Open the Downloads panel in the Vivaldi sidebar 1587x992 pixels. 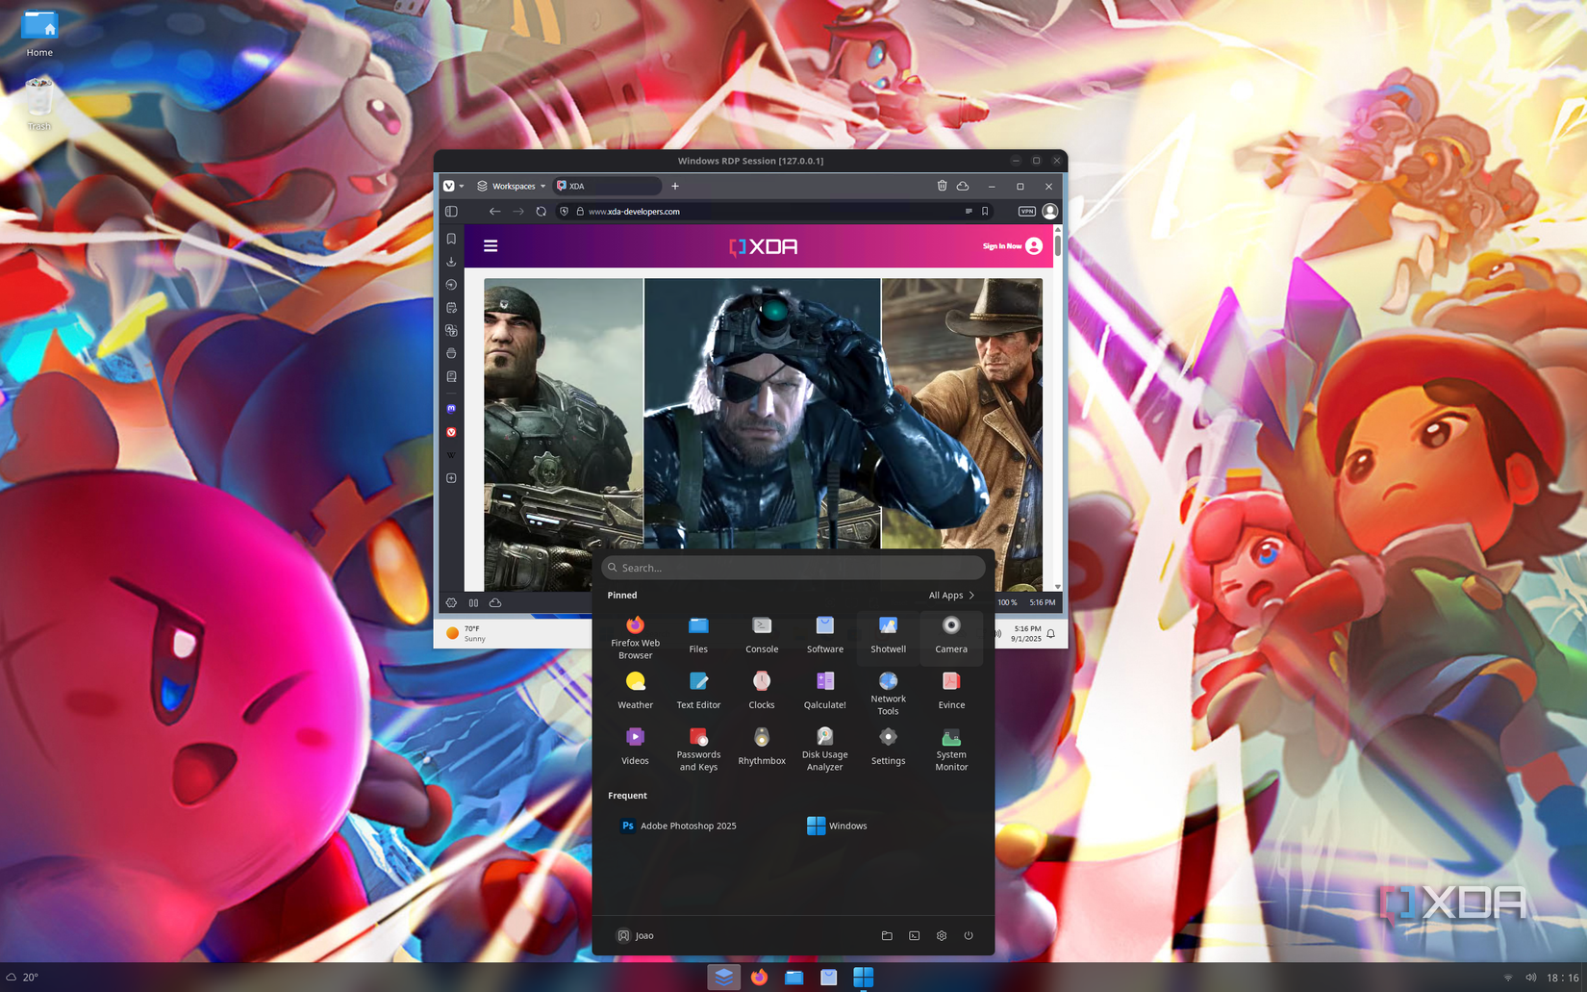coord(451,262)
